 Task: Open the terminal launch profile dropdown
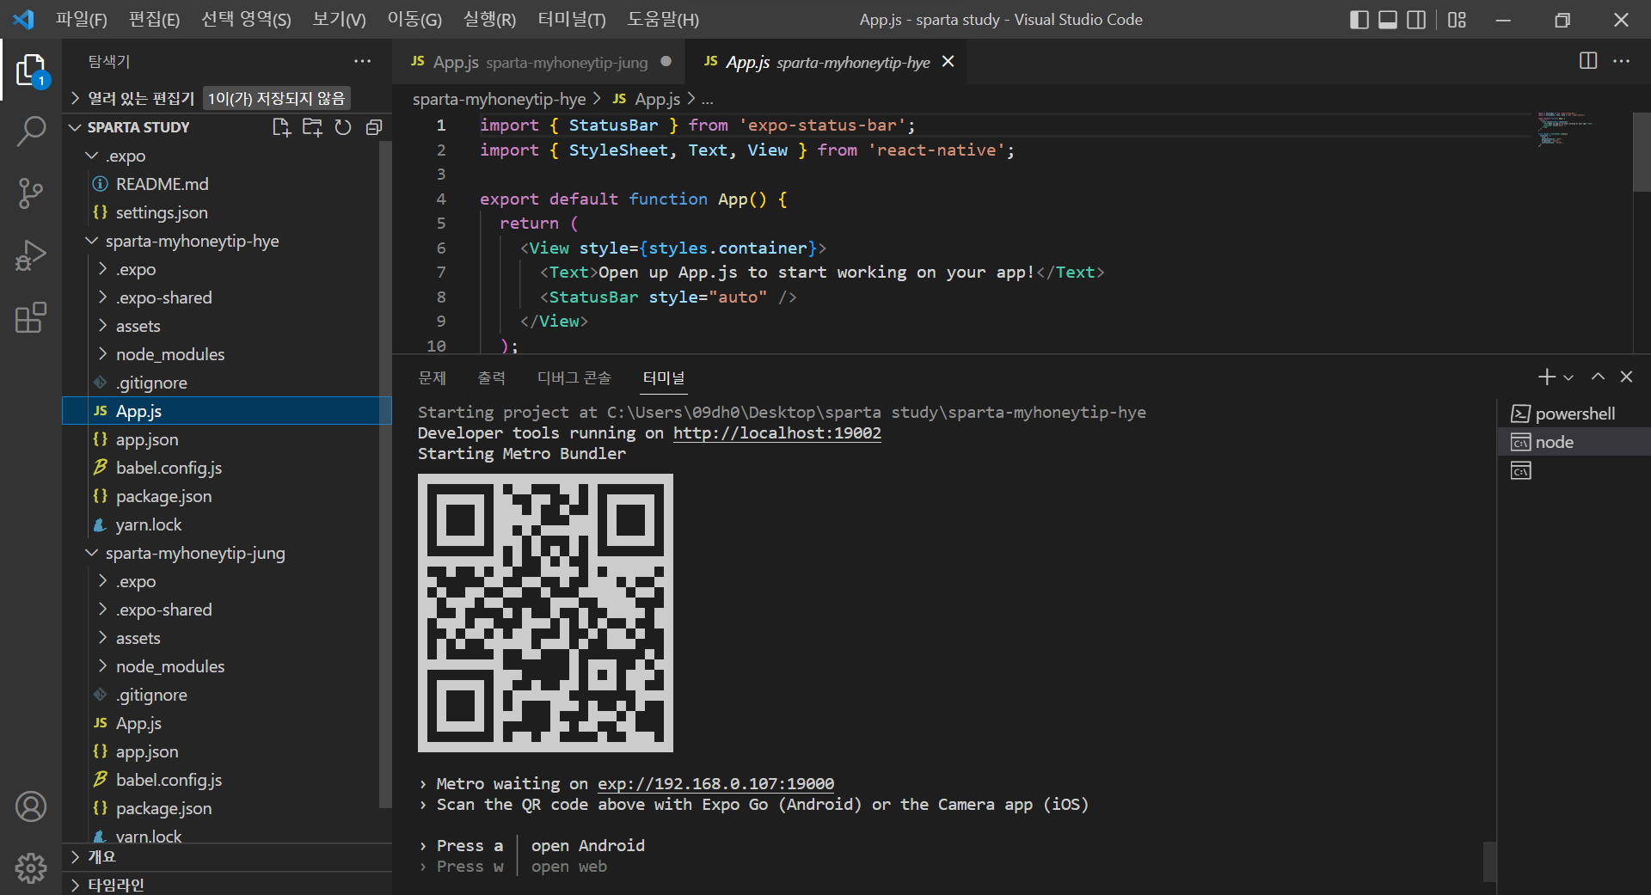click(x=1568, y=377)
